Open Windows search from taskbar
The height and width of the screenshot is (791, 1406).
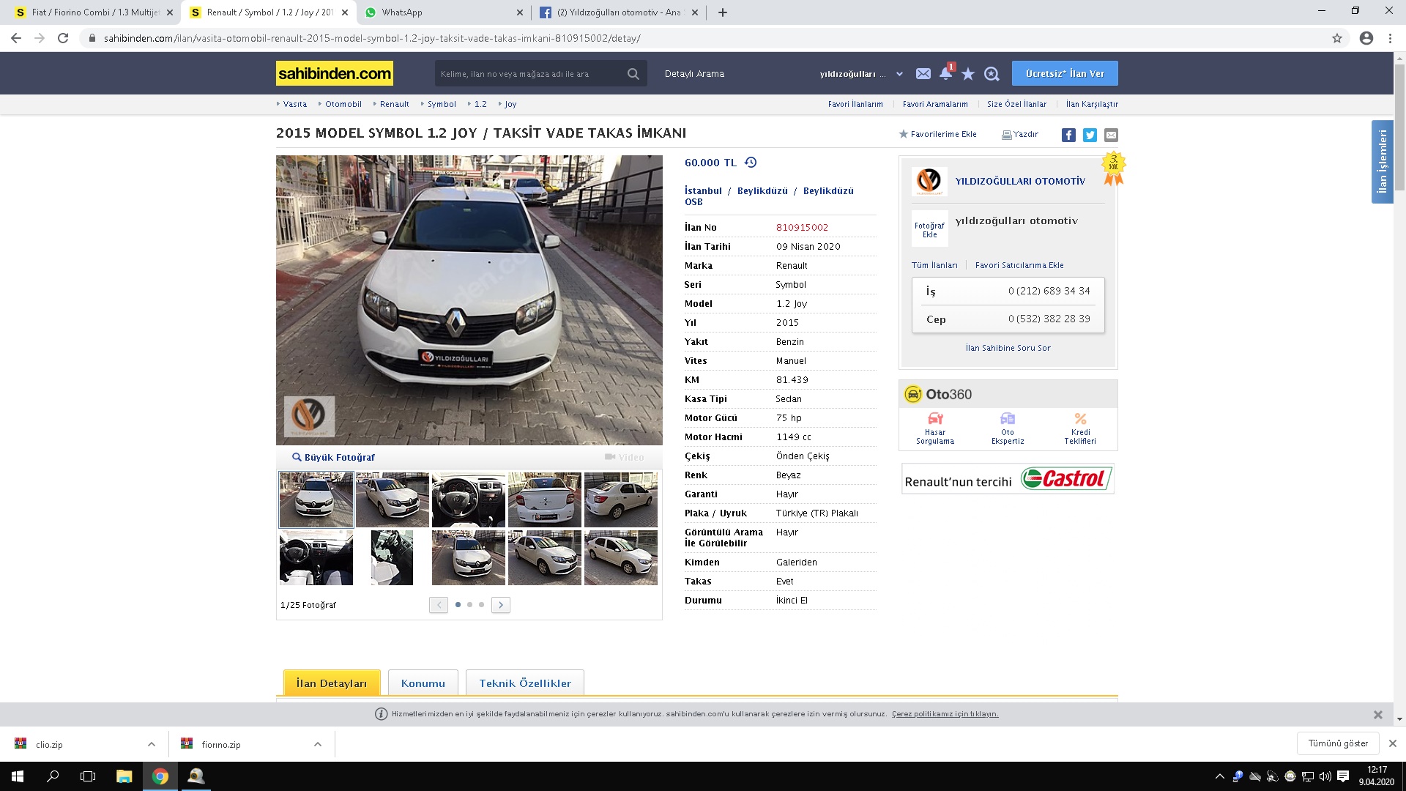coord(53,776)
